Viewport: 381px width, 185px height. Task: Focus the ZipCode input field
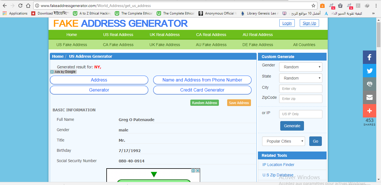coord(301,99)
